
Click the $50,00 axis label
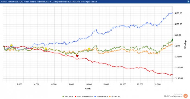point(178,35)
